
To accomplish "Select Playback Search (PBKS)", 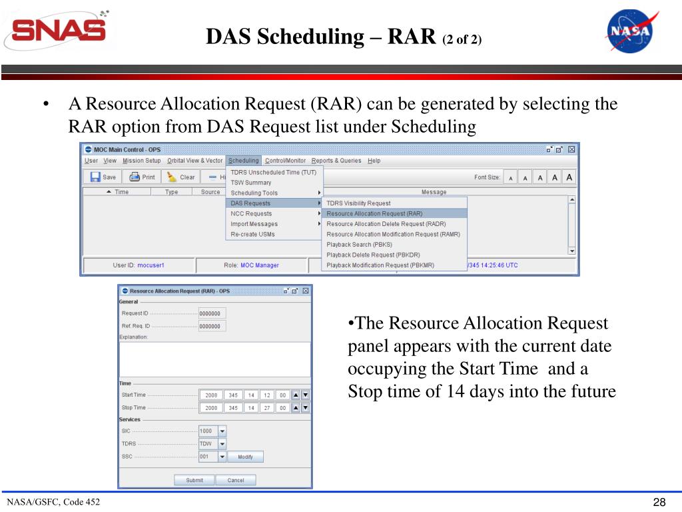I will click(394, 245).
